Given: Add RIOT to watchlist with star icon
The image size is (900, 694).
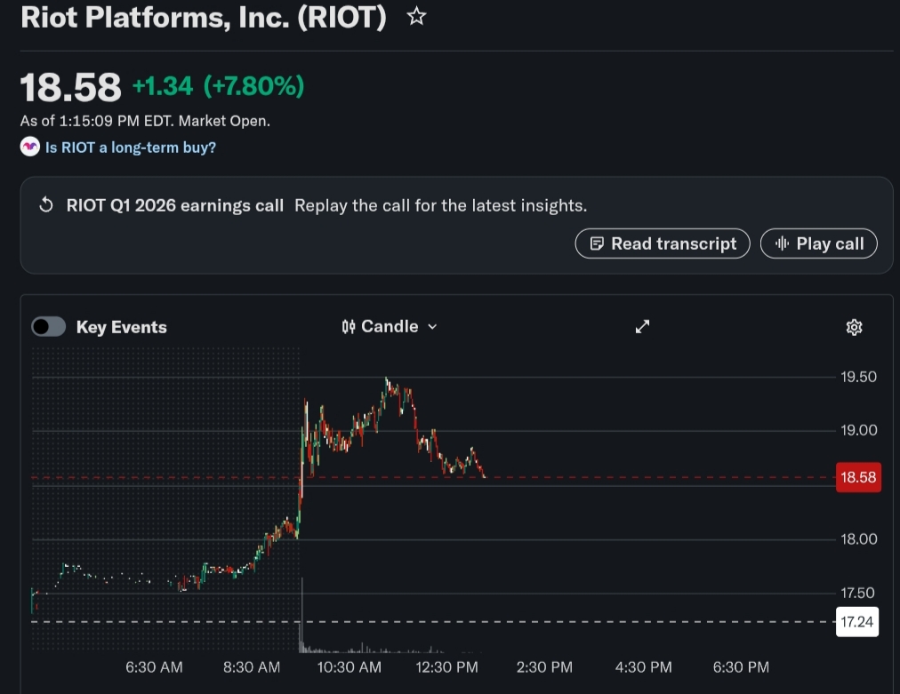Looking at the screenshot, I should tap(416, 17).
